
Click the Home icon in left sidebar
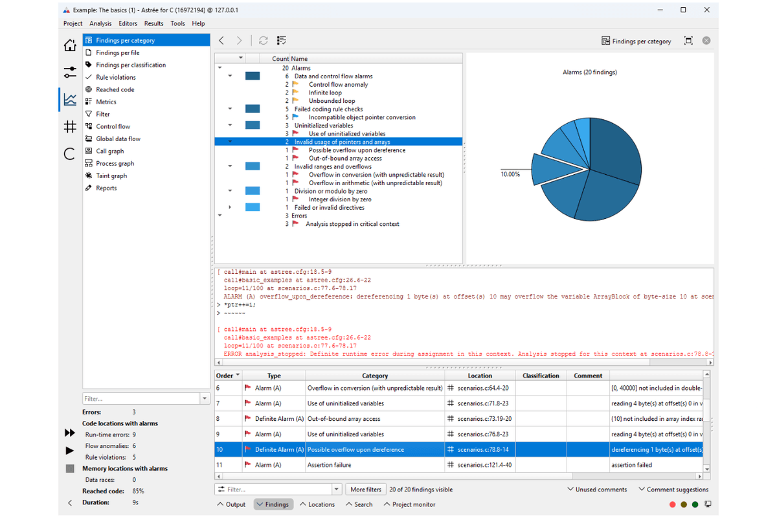click(x=70, y=45)
